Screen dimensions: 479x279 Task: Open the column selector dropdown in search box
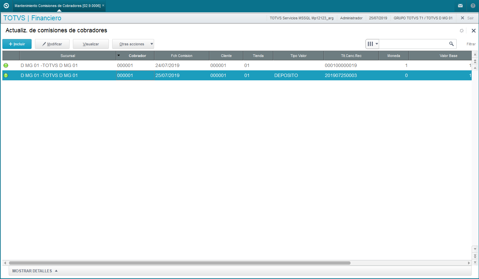pos(372,44)
